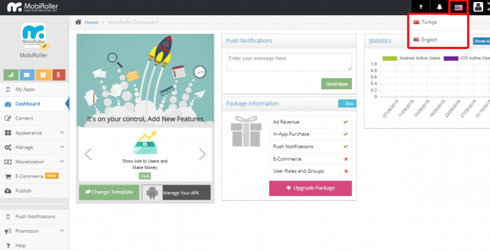
Task: Click the New badge next to E-Commerce
Action: pos(52,176)
